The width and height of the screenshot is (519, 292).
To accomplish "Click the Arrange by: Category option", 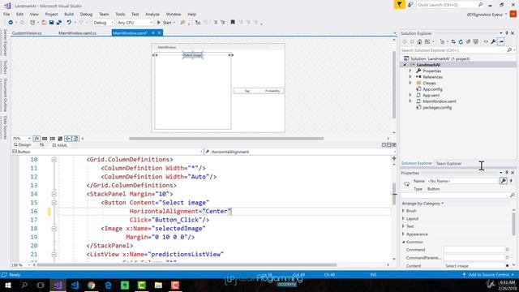I will coord(422,204).
